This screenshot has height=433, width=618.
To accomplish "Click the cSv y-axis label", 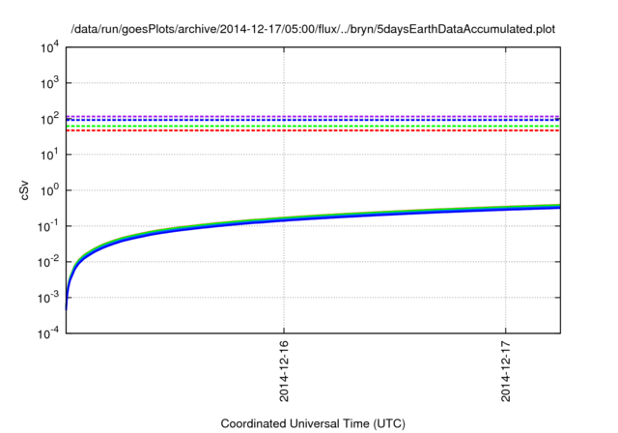I will coord(24,190).
